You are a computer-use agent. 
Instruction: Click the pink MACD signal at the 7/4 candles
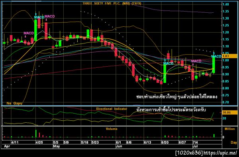[x=196, y=61]
